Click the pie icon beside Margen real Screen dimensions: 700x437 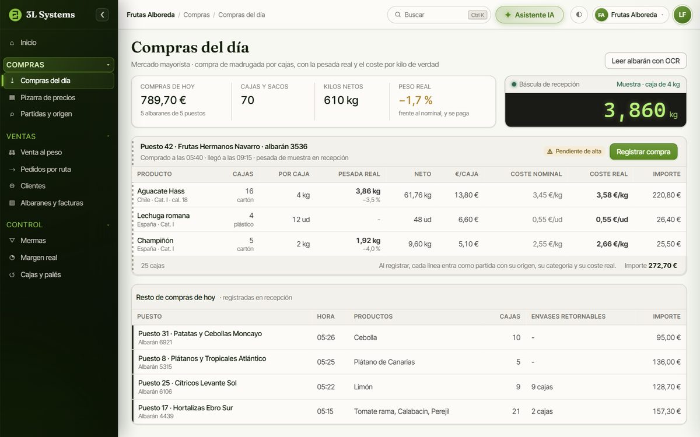tap(12, 258)
